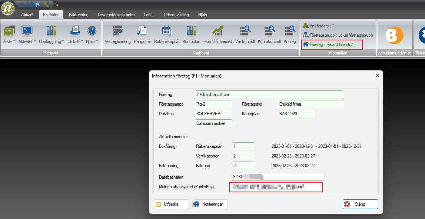
Task: Click the round green application logo button
Action: click(8, 9)
